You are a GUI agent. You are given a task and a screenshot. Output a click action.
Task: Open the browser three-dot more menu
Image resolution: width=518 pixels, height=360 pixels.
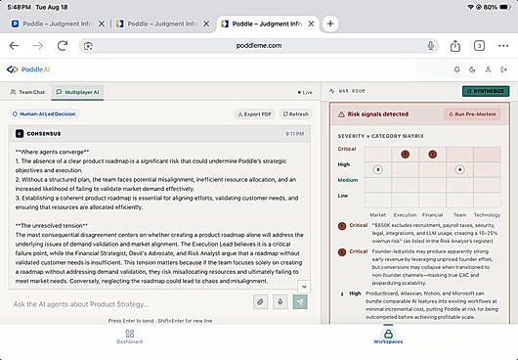click(x=503, y=46)
